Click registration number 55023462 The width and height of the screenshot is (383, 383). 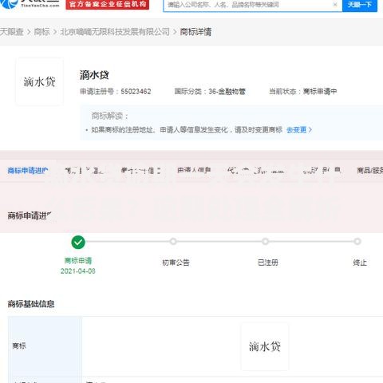(x=136, y=92)
